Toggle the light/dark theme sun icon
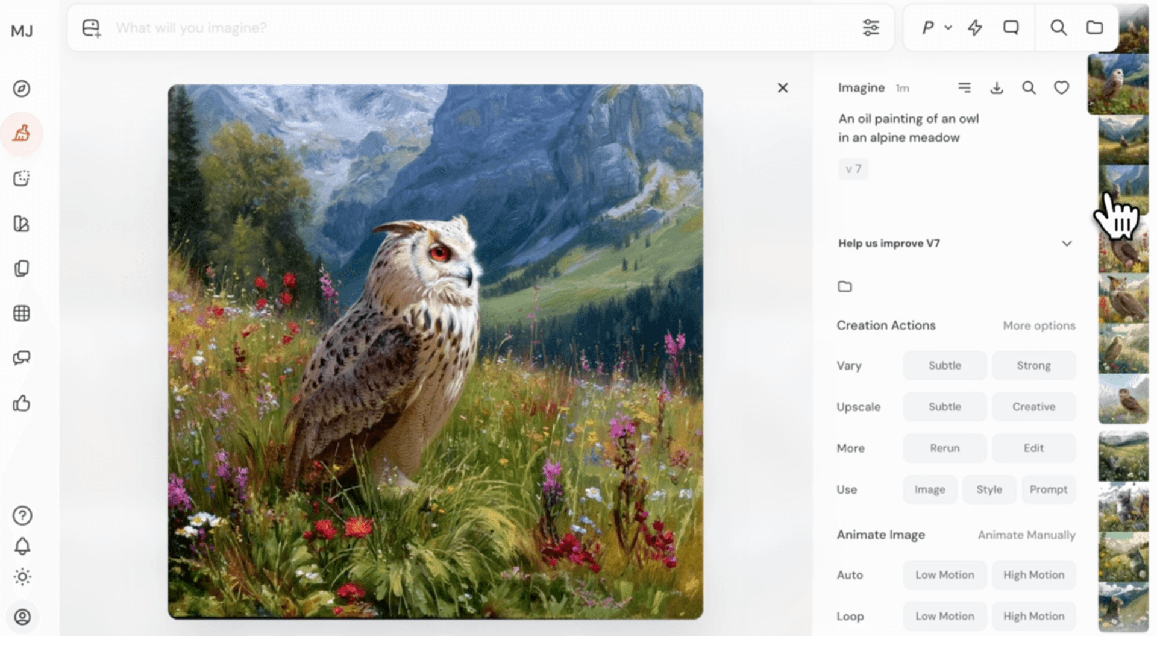 click(x=22, y=577)
